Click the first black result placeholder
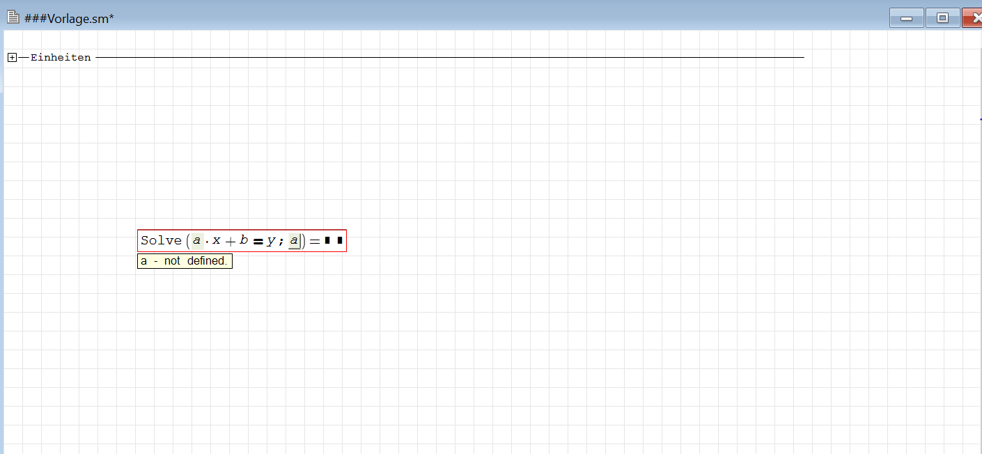The height and width of the screenshot is (454, 982). pyautogui.click(x=326, y=240)
